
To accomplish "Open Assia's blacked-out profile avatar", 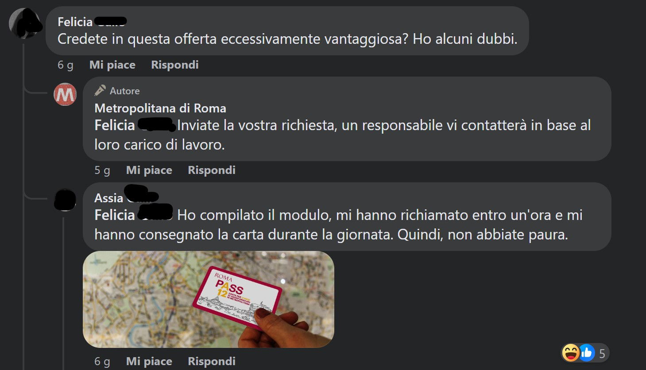I will [65, 200].
